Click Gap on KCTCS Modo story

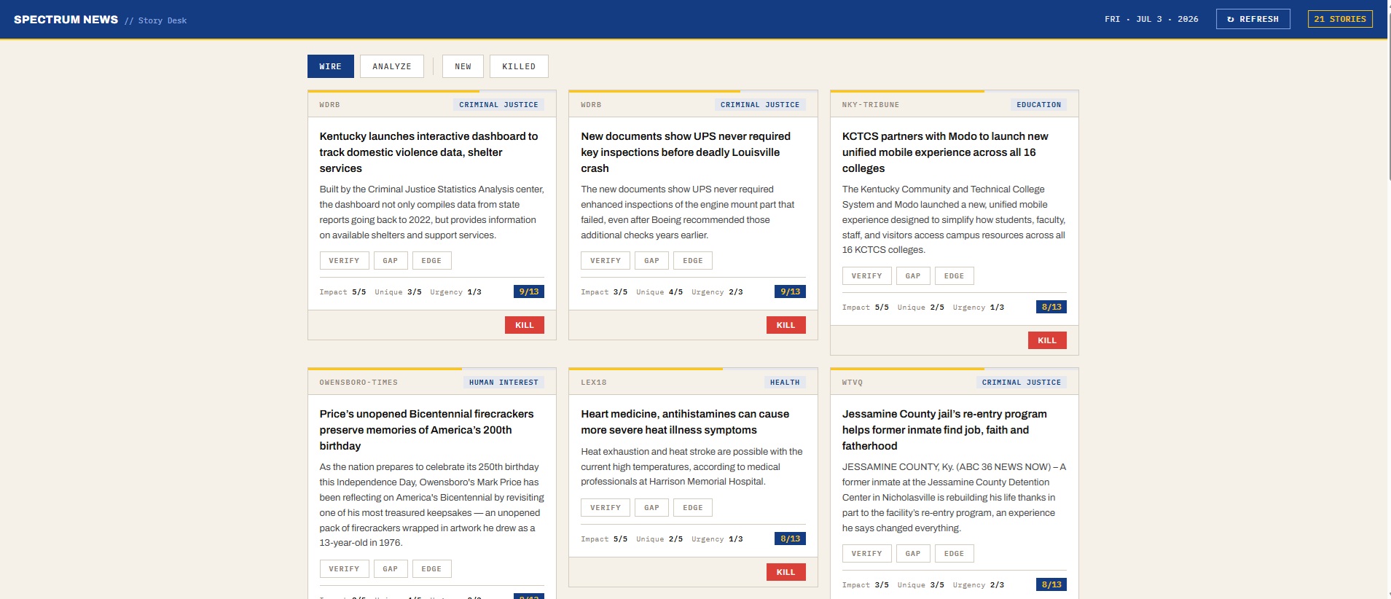point(913,276)
